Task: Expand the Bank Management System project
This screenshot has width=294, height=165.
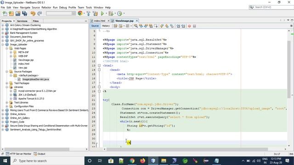Action: coord(3,33)
